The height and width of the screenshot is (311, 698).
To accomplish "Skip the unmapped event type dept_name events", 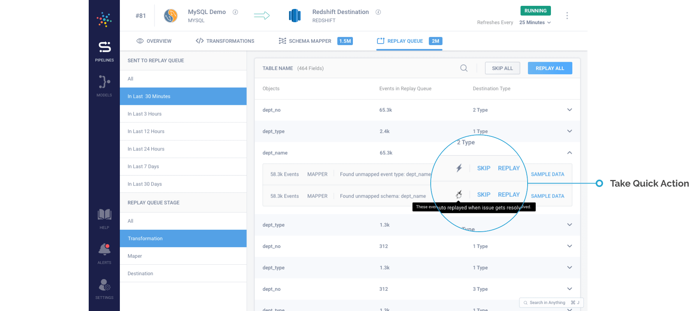I will 484,168.
